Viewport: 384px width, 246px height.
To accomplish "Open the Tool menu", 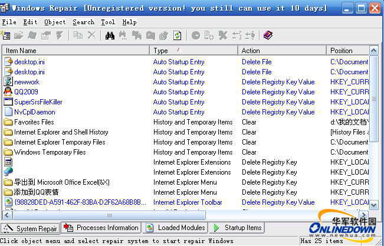I will 108,22.
